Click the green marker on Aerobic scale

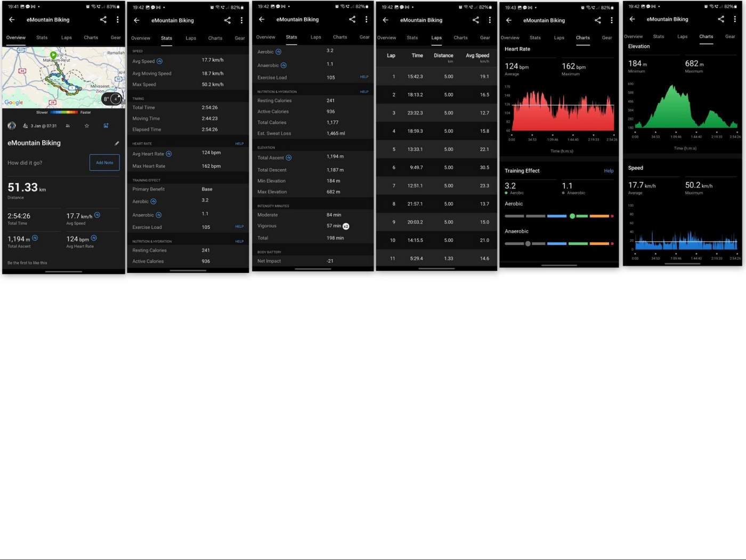pyautogui.click(x=572, y=216)
